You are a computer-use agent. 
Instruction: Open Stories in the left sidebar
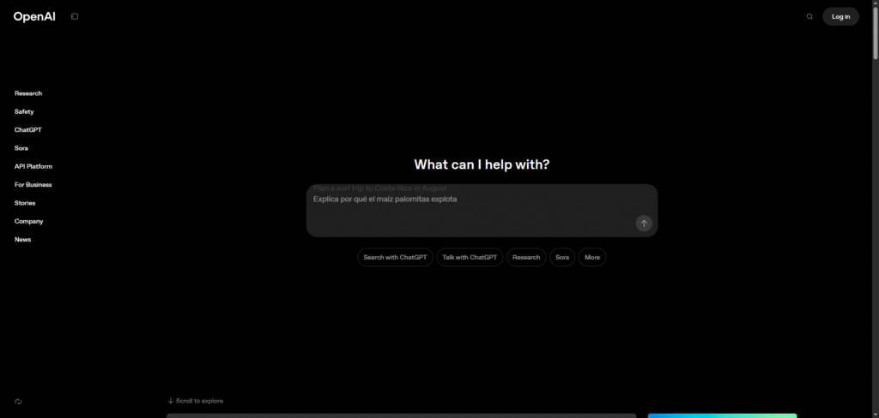pyautogui.click(x=25, y=203)
